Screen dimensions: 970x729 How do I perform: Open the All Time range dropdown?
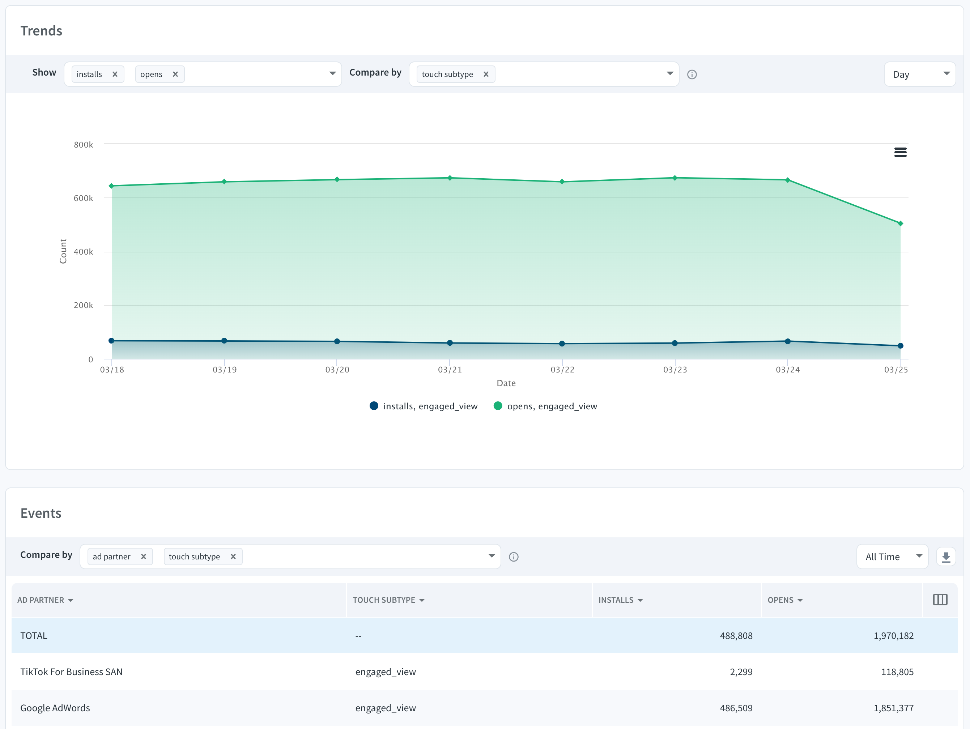tap(892, 557)
